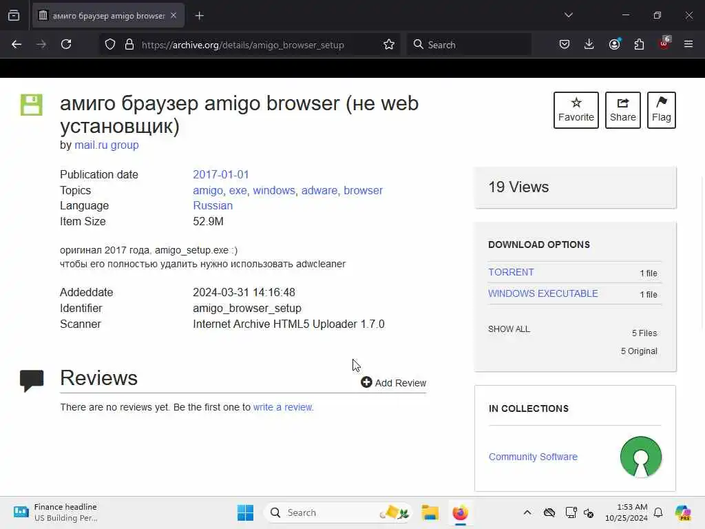
Task: Click the Copilot preview taskbar icon
Action: pos(683,512)
